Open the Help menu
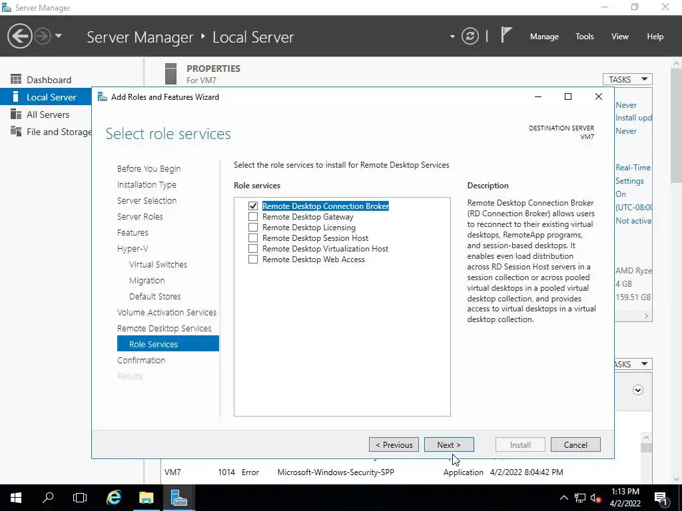The image size is (682, 511). 655,37
